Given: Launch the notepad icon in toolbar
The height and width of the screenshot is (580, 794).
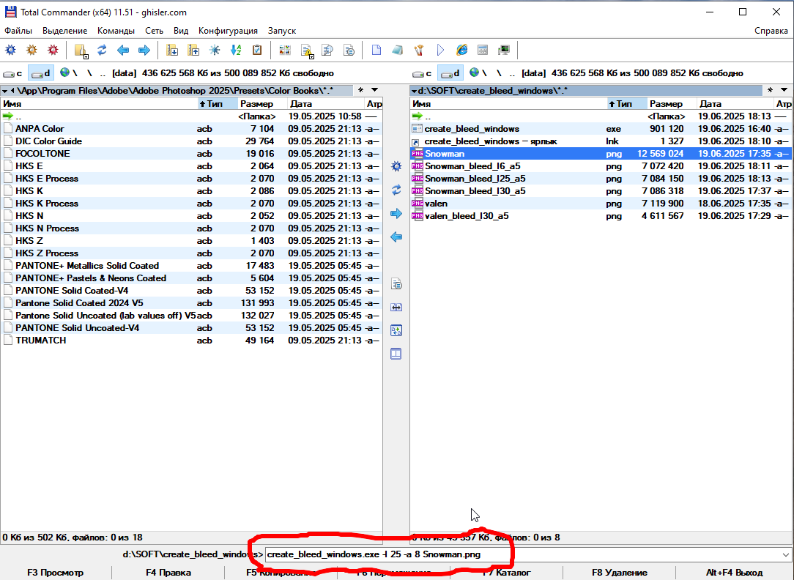Looking at the screenshot, I should click(x=398, y=50).
